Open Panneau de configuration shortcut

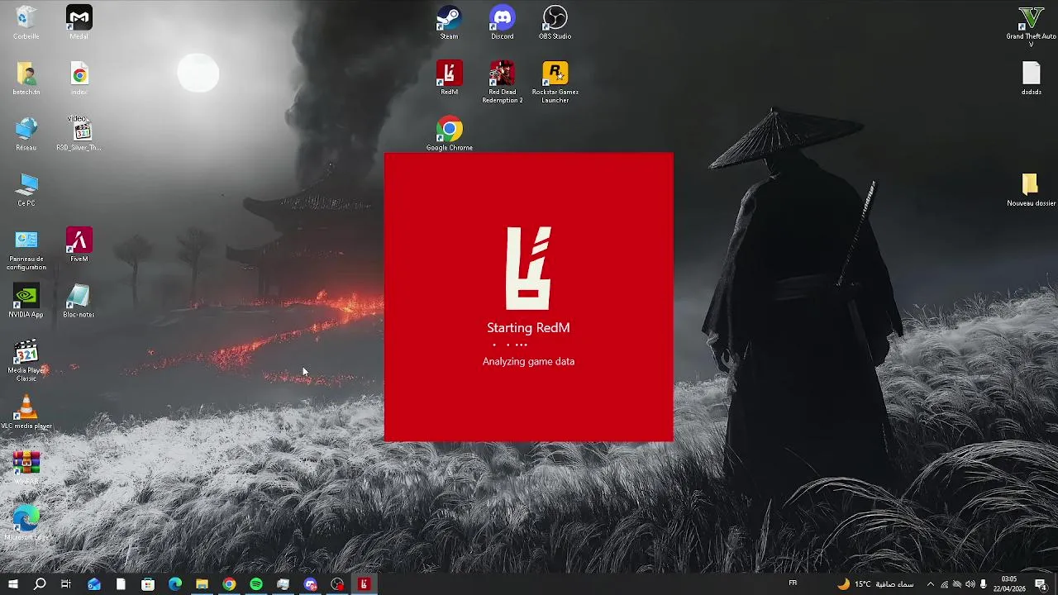pyautogui.click(x=26, y=250)
